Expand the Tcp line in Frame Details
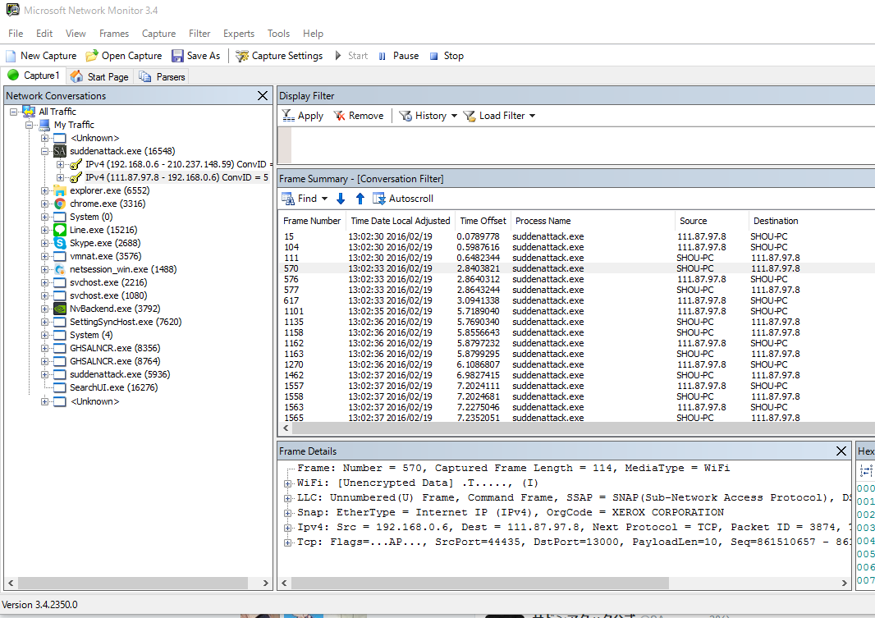 288,542
